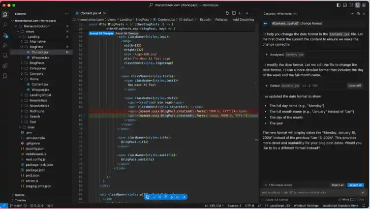The width and height of the screenshot is (370, 209).
Task: Go to next file right arrow in diff toolbar
Action: click(x=184, y=197)
